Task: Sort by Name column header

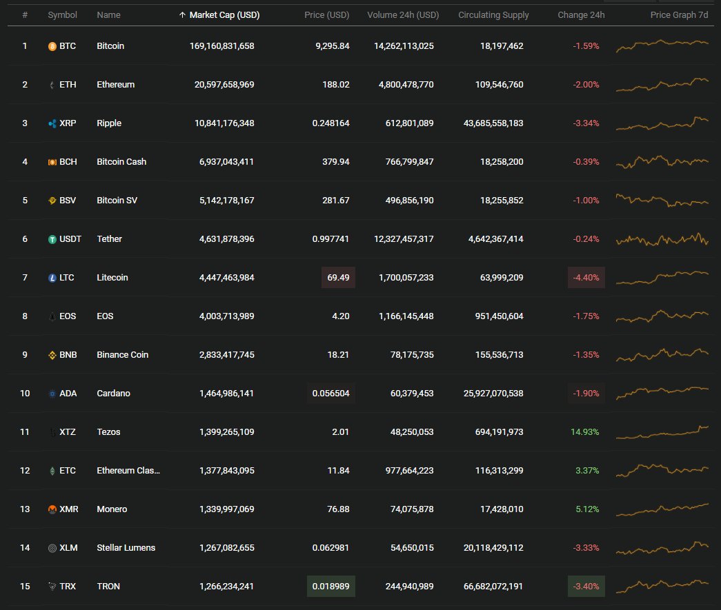Action: click(x=108, y=15)
